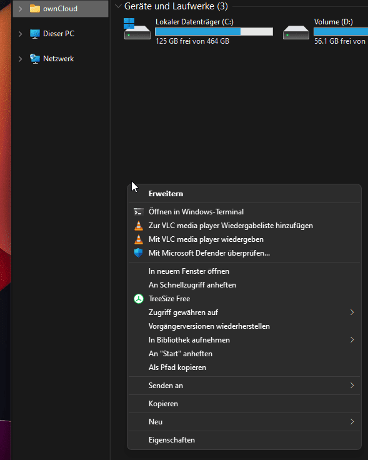Expand the Netzwerk tree node chevron
This screenshot has width=368, height=460.
20,59
